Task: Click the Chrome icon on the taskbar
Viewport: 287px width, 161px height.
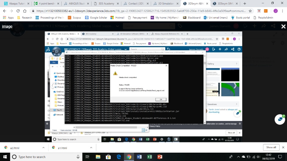Action: click(x=129, y=157)
